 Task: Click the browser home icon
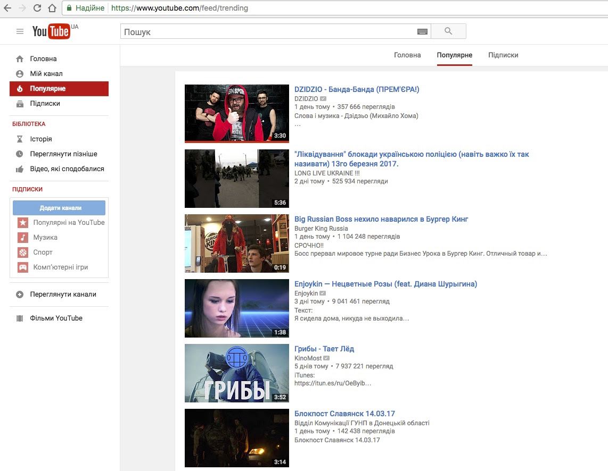52,8
